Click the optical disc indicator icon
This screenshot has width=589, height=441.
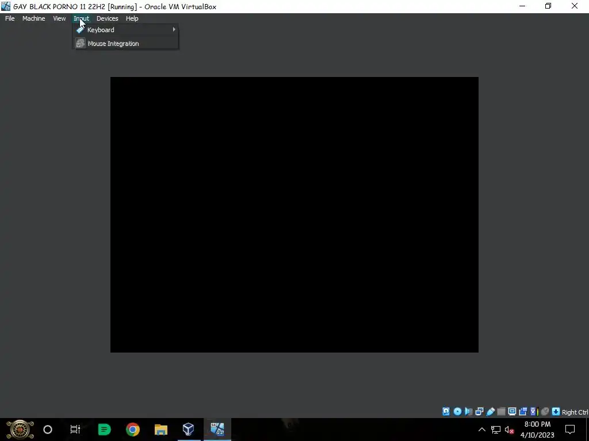pos(457,412)
